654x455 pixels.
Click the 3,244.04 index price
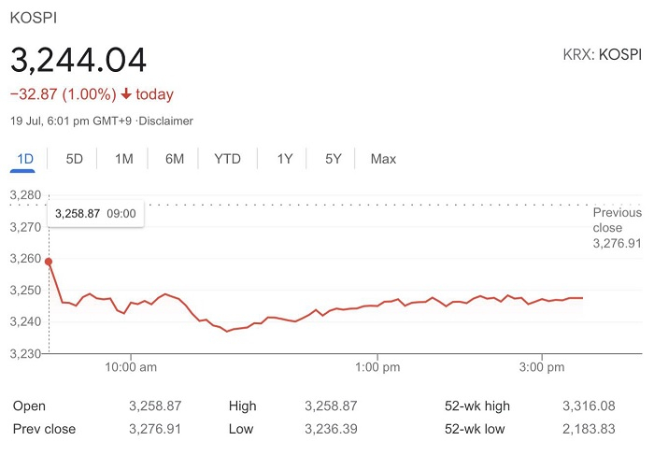pos(78,60)
